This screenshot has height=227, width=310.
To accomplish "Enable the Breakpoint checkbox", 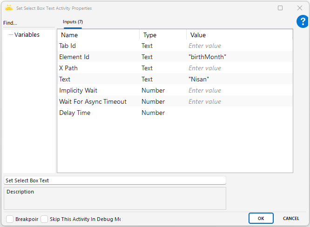I will [10, 219].
